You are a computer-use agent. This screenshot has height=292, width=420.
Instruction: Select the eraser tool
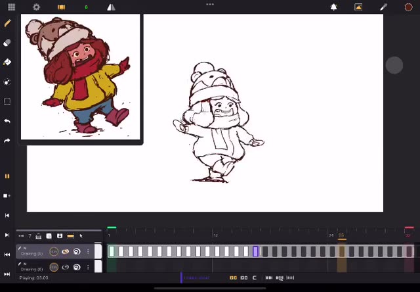point(7,43)
